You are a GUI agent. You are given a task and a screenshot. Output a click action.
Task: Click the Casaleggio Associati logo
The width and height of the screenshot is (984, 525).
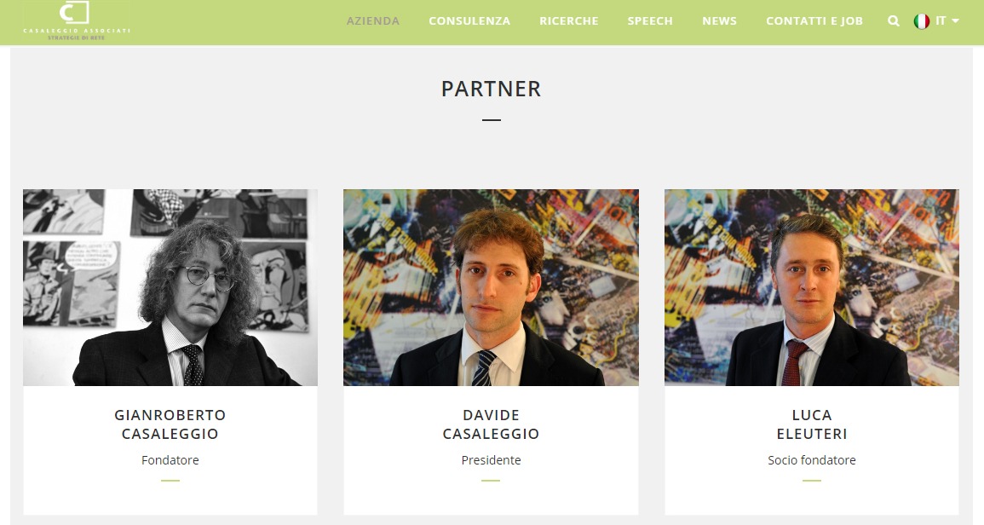tap(77, 20)
